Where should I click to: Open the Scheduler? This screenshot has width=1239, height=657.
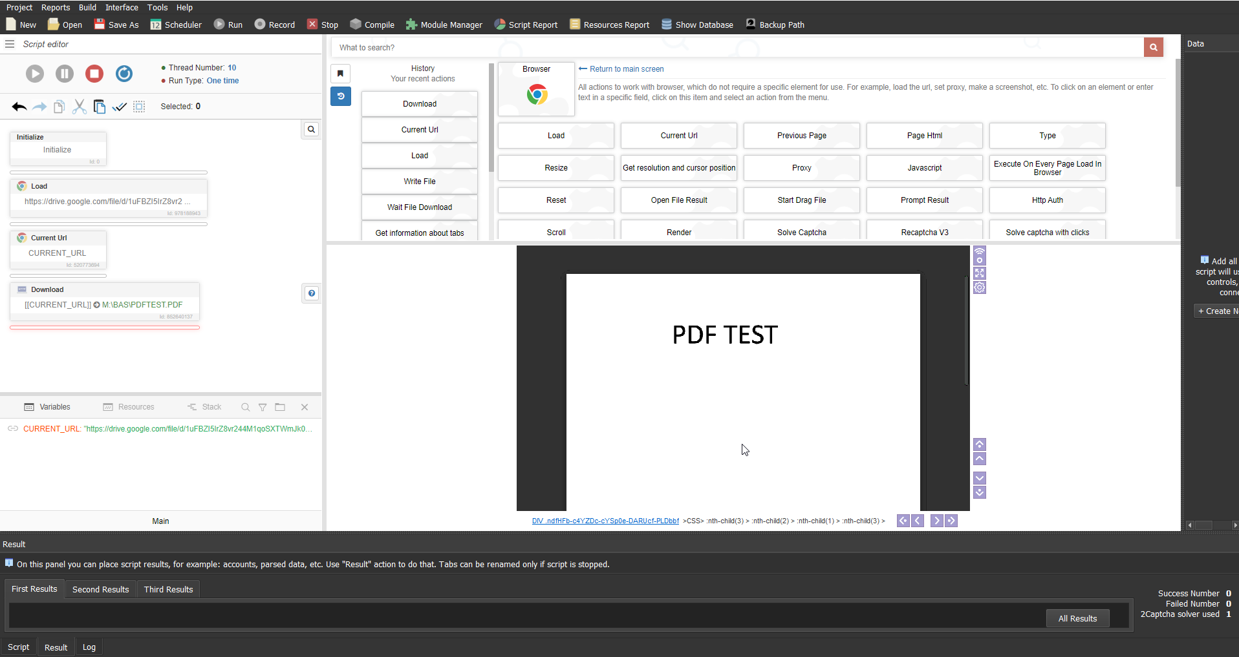tap(175, 25)
